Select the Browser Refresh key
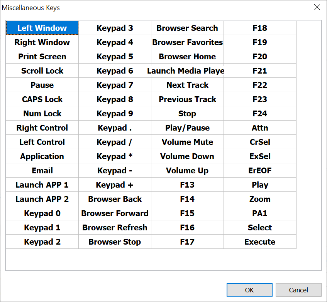This screenshot has width=327, height=302. pos(115,228)
